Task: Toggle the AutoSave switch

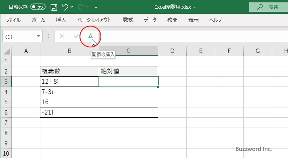Action: click(x=38, y=7)
